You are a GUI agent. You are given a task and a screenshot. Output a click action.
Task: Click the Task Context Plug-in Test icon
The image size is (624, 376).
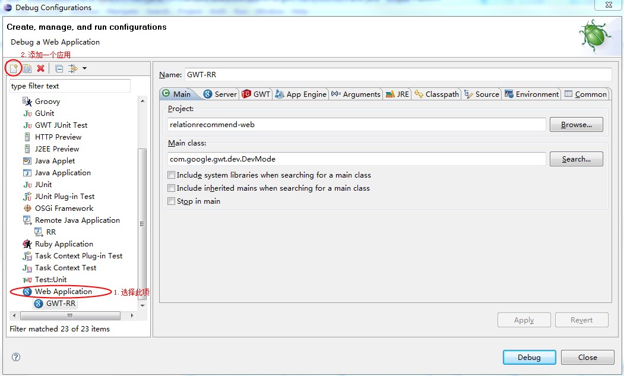pos(27,255)
